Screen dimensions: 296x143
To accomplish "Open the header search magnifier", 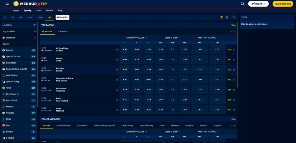I will 242,4.
